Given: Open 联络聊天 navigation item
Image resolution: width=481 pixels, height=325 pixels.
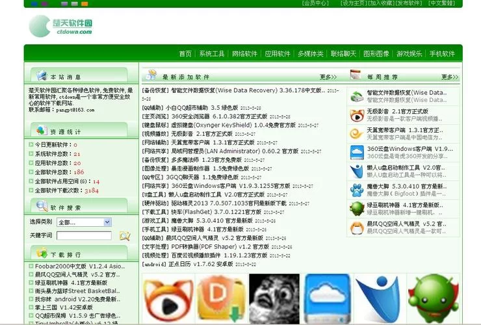Looking at the screenshot, I should (343, 54).
